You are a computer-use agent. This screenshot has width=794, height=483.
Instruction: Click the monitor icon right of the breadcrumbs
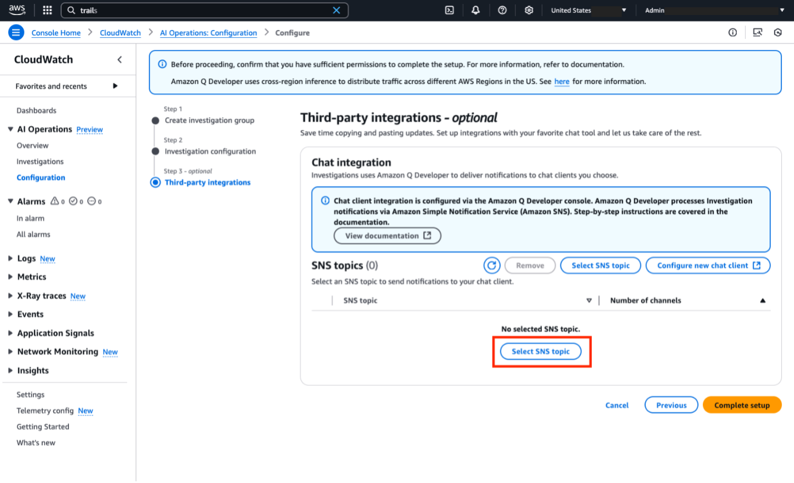pyautogui.click(x=757, y=33)
